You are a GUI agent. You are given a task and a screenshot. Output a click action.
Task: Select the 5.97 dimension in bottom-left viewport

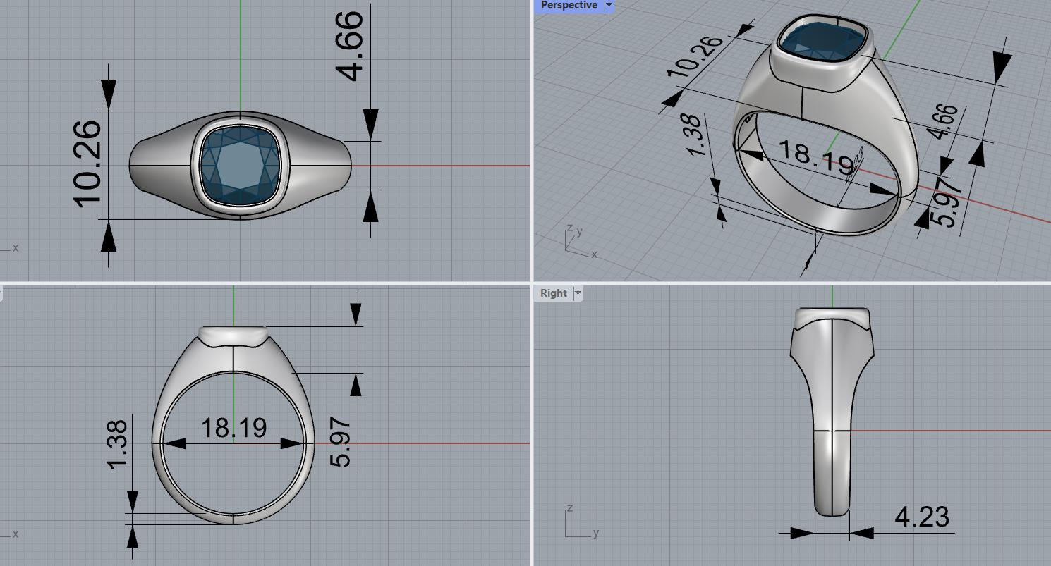[341, 442]
